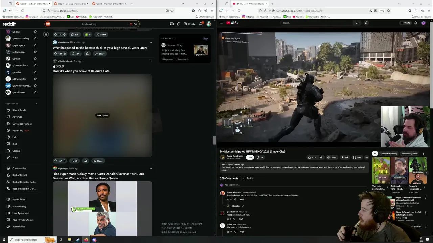Open Best of Reddit link
Image resolution: width=433 pixels, height=243 pixels.
pyautogui.click(x=20, y=175)
